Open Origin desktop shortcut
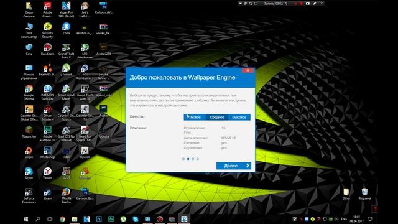The image size is (398, 224). click(29, 152)
